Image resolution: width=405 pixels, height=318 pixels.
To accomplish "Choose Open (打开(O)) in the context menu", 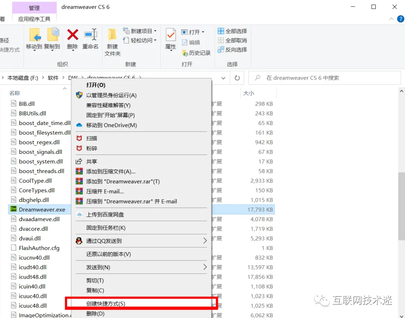I will coord(141,85).
